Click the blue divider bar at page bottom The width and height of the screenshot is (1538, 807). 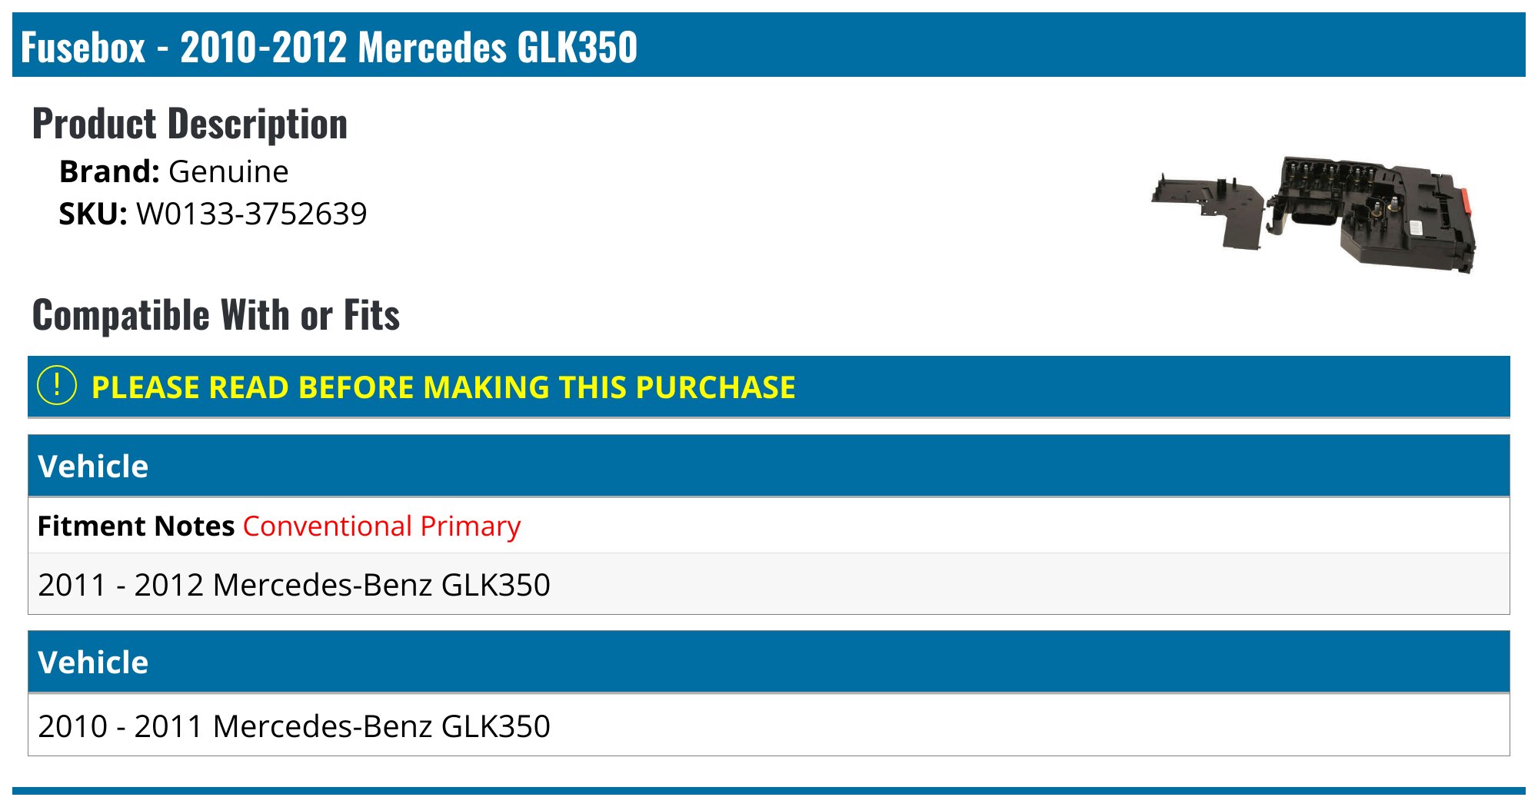click(769, 790)
